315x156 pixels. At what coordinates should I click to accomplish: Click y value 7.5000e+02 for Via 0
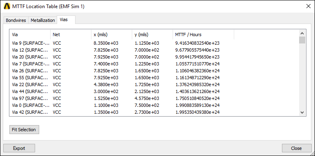point(147,105)
